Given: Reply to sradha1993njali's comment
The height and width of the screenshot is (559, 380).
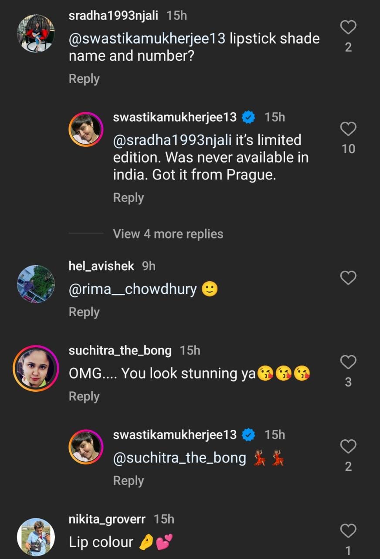Looking at the screenshot, I should coord(84,79).
